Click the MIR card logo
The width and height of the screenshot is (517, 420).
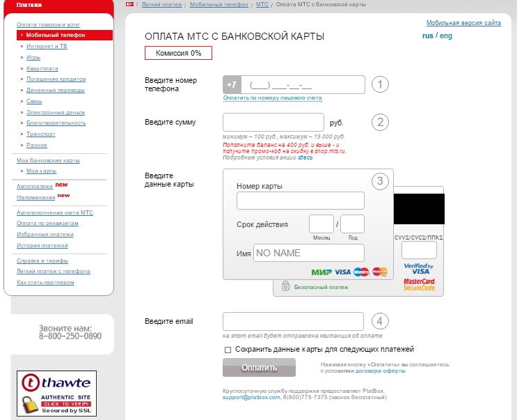[x=321, y=272]
